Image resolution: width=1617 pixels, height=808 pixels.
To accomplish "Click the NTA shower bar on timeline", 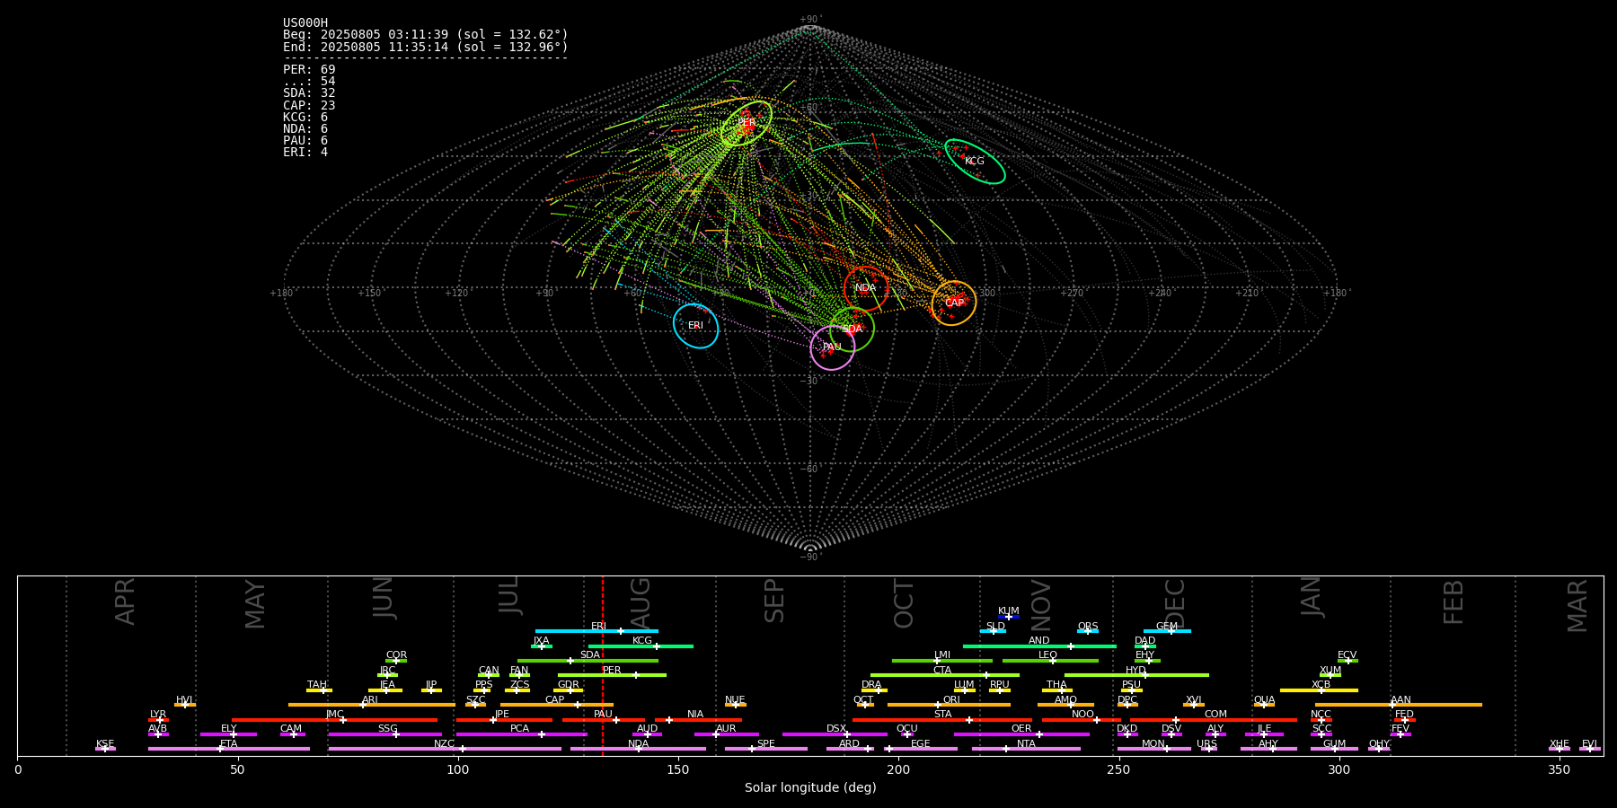I will click(x=1026, y=749).
